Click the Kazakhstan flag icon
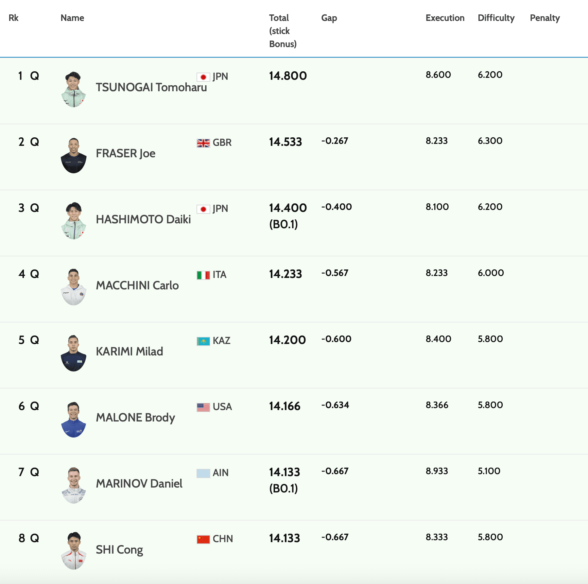 [203, 341]
